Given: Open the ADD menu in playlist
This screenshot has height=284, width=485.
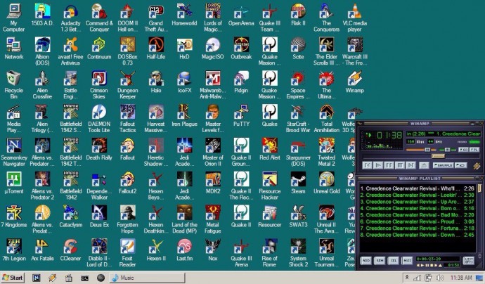Looking at the screenshot, I should [366, 260].
